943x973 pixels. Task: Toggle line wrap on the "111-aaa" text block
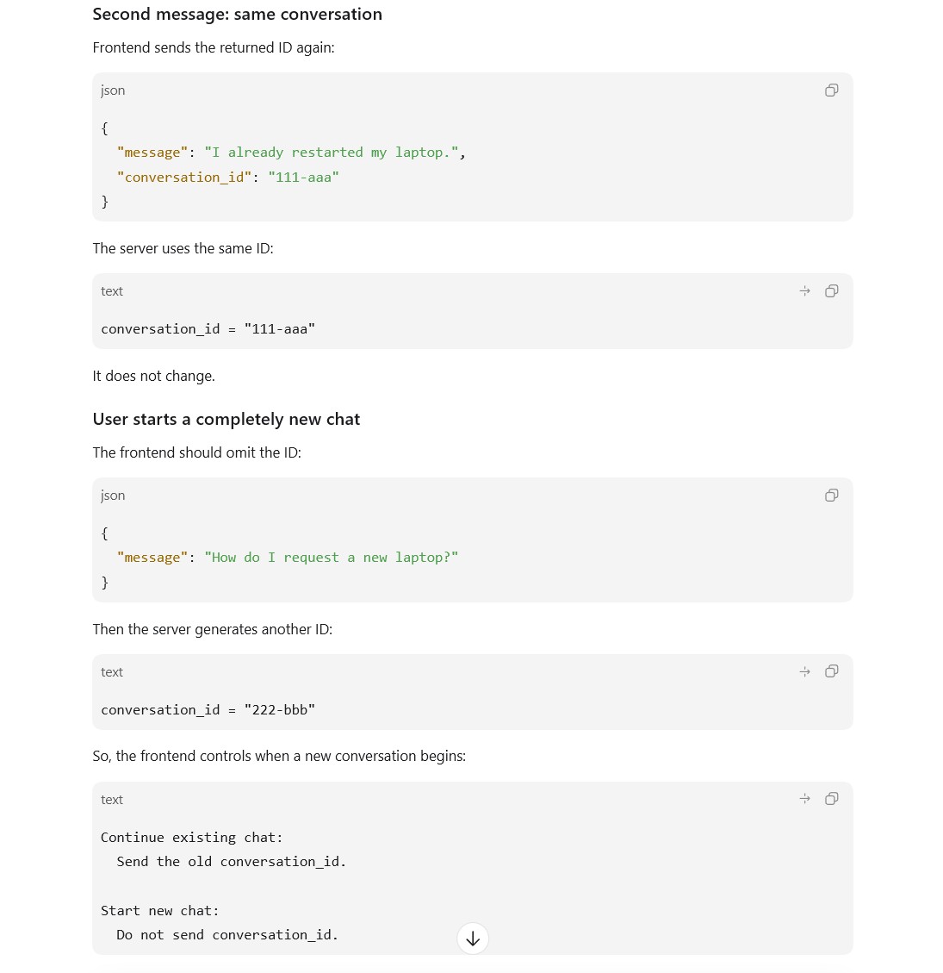tap(804, 291)
